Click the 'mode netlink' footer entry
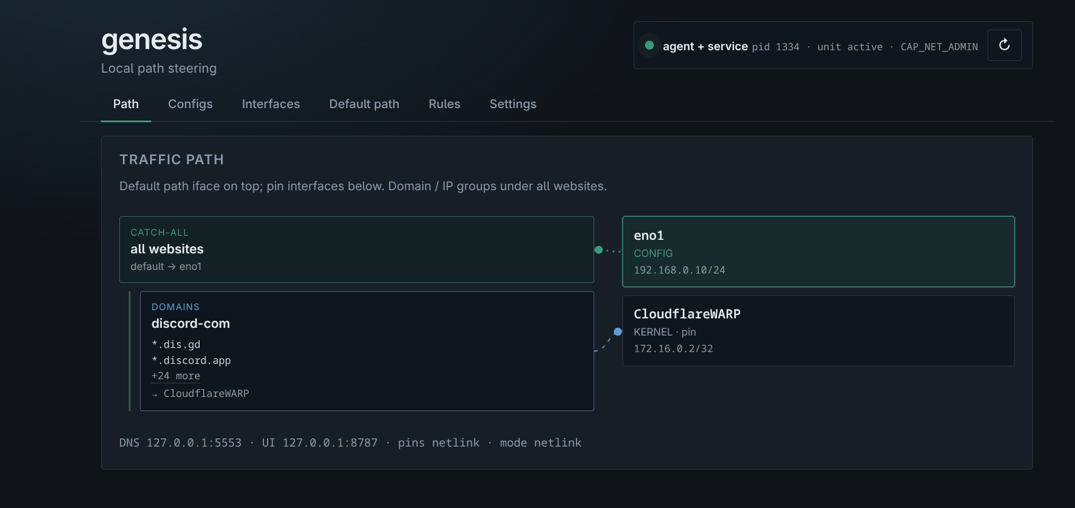Image resolution: width=1075 pixels, height=508 pixels. click(540, 442)
